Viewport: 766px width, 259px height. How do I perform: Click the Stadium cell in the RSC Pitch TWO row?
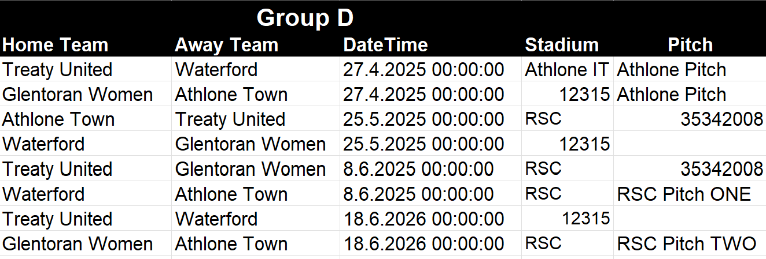tap(543, 244)
